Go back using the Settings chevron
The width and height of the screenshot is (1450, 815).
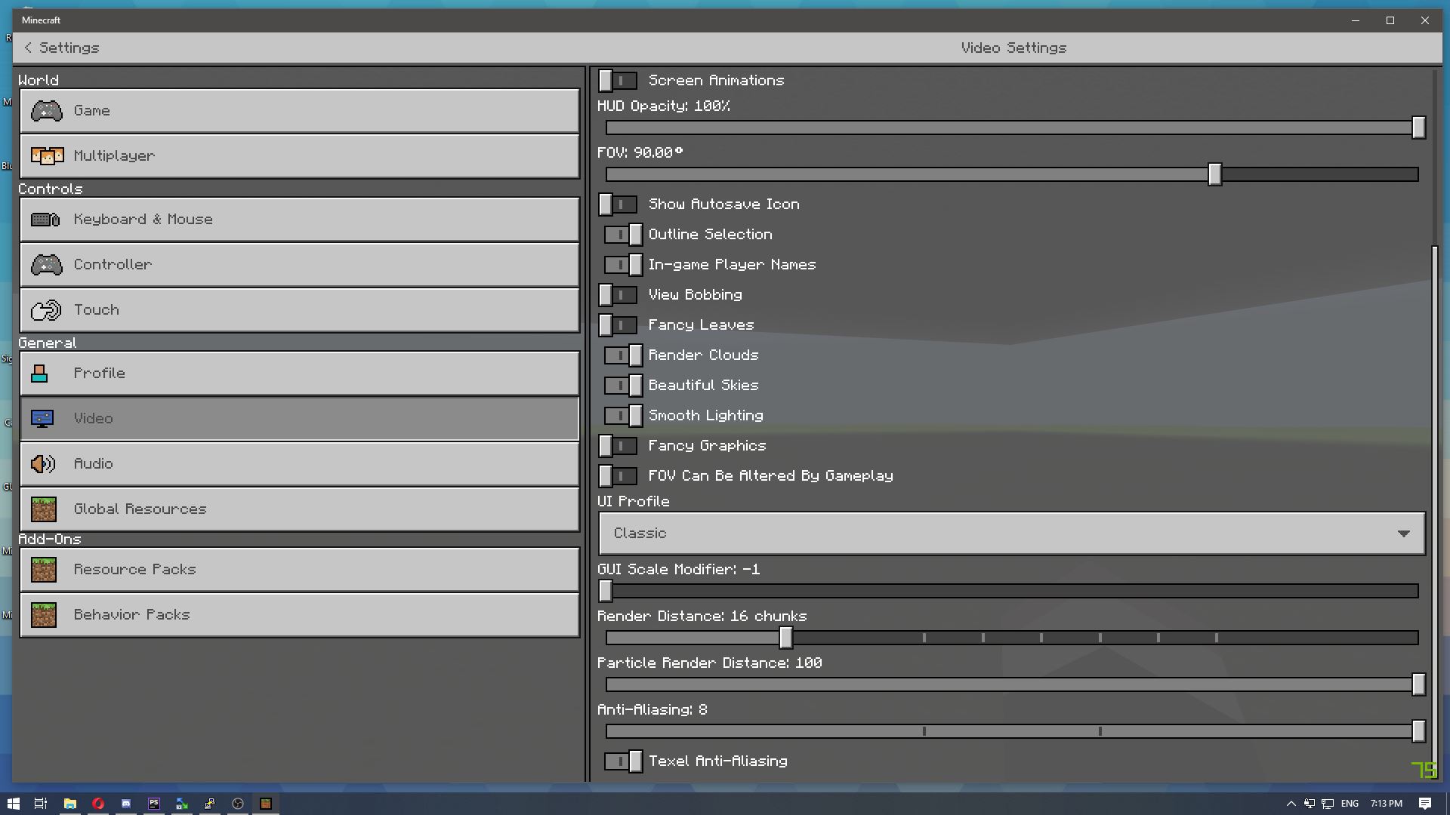tap(29, 48)
